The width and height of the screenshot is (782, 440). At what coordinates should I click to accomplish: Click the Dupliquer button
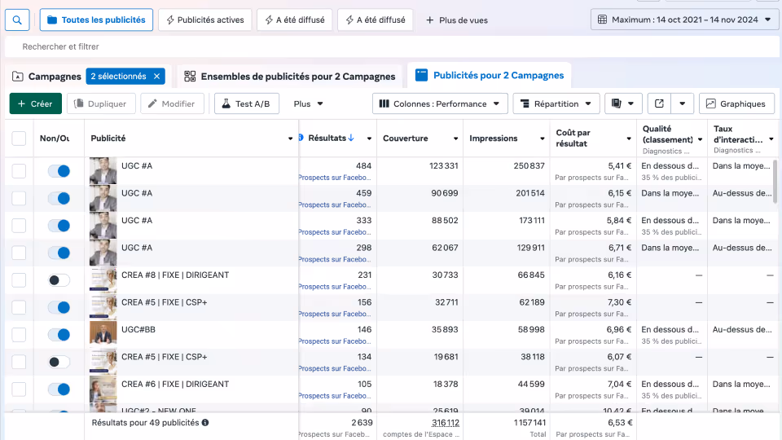pos(99,103)
